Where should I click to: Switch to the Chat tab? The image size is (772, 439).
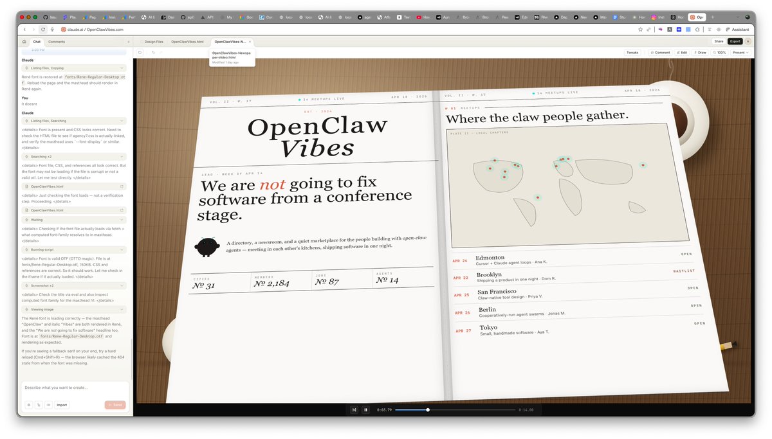(37, 41)
